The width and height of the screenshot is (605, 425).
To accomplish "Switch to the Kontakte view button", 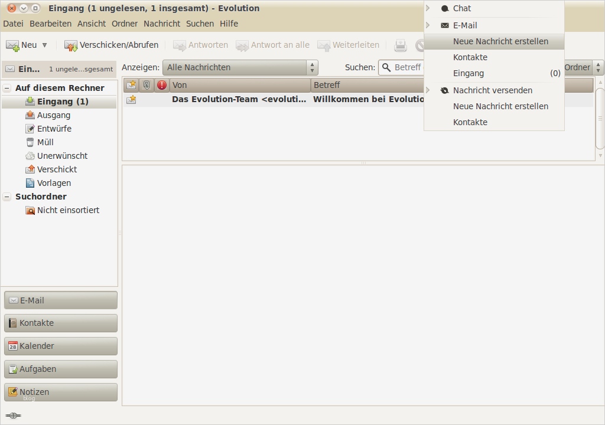I will 61,323.
